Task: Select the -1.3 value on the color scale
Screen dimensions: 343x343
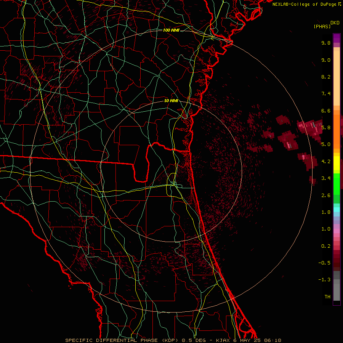Action: click(324, 280)
